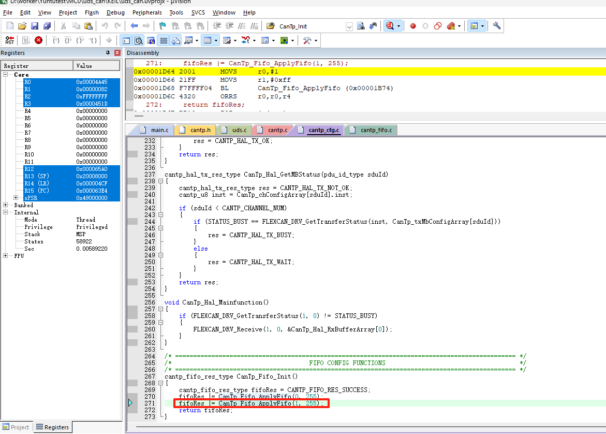Open the Memory Windows dropdown arrow

point(216,40)
